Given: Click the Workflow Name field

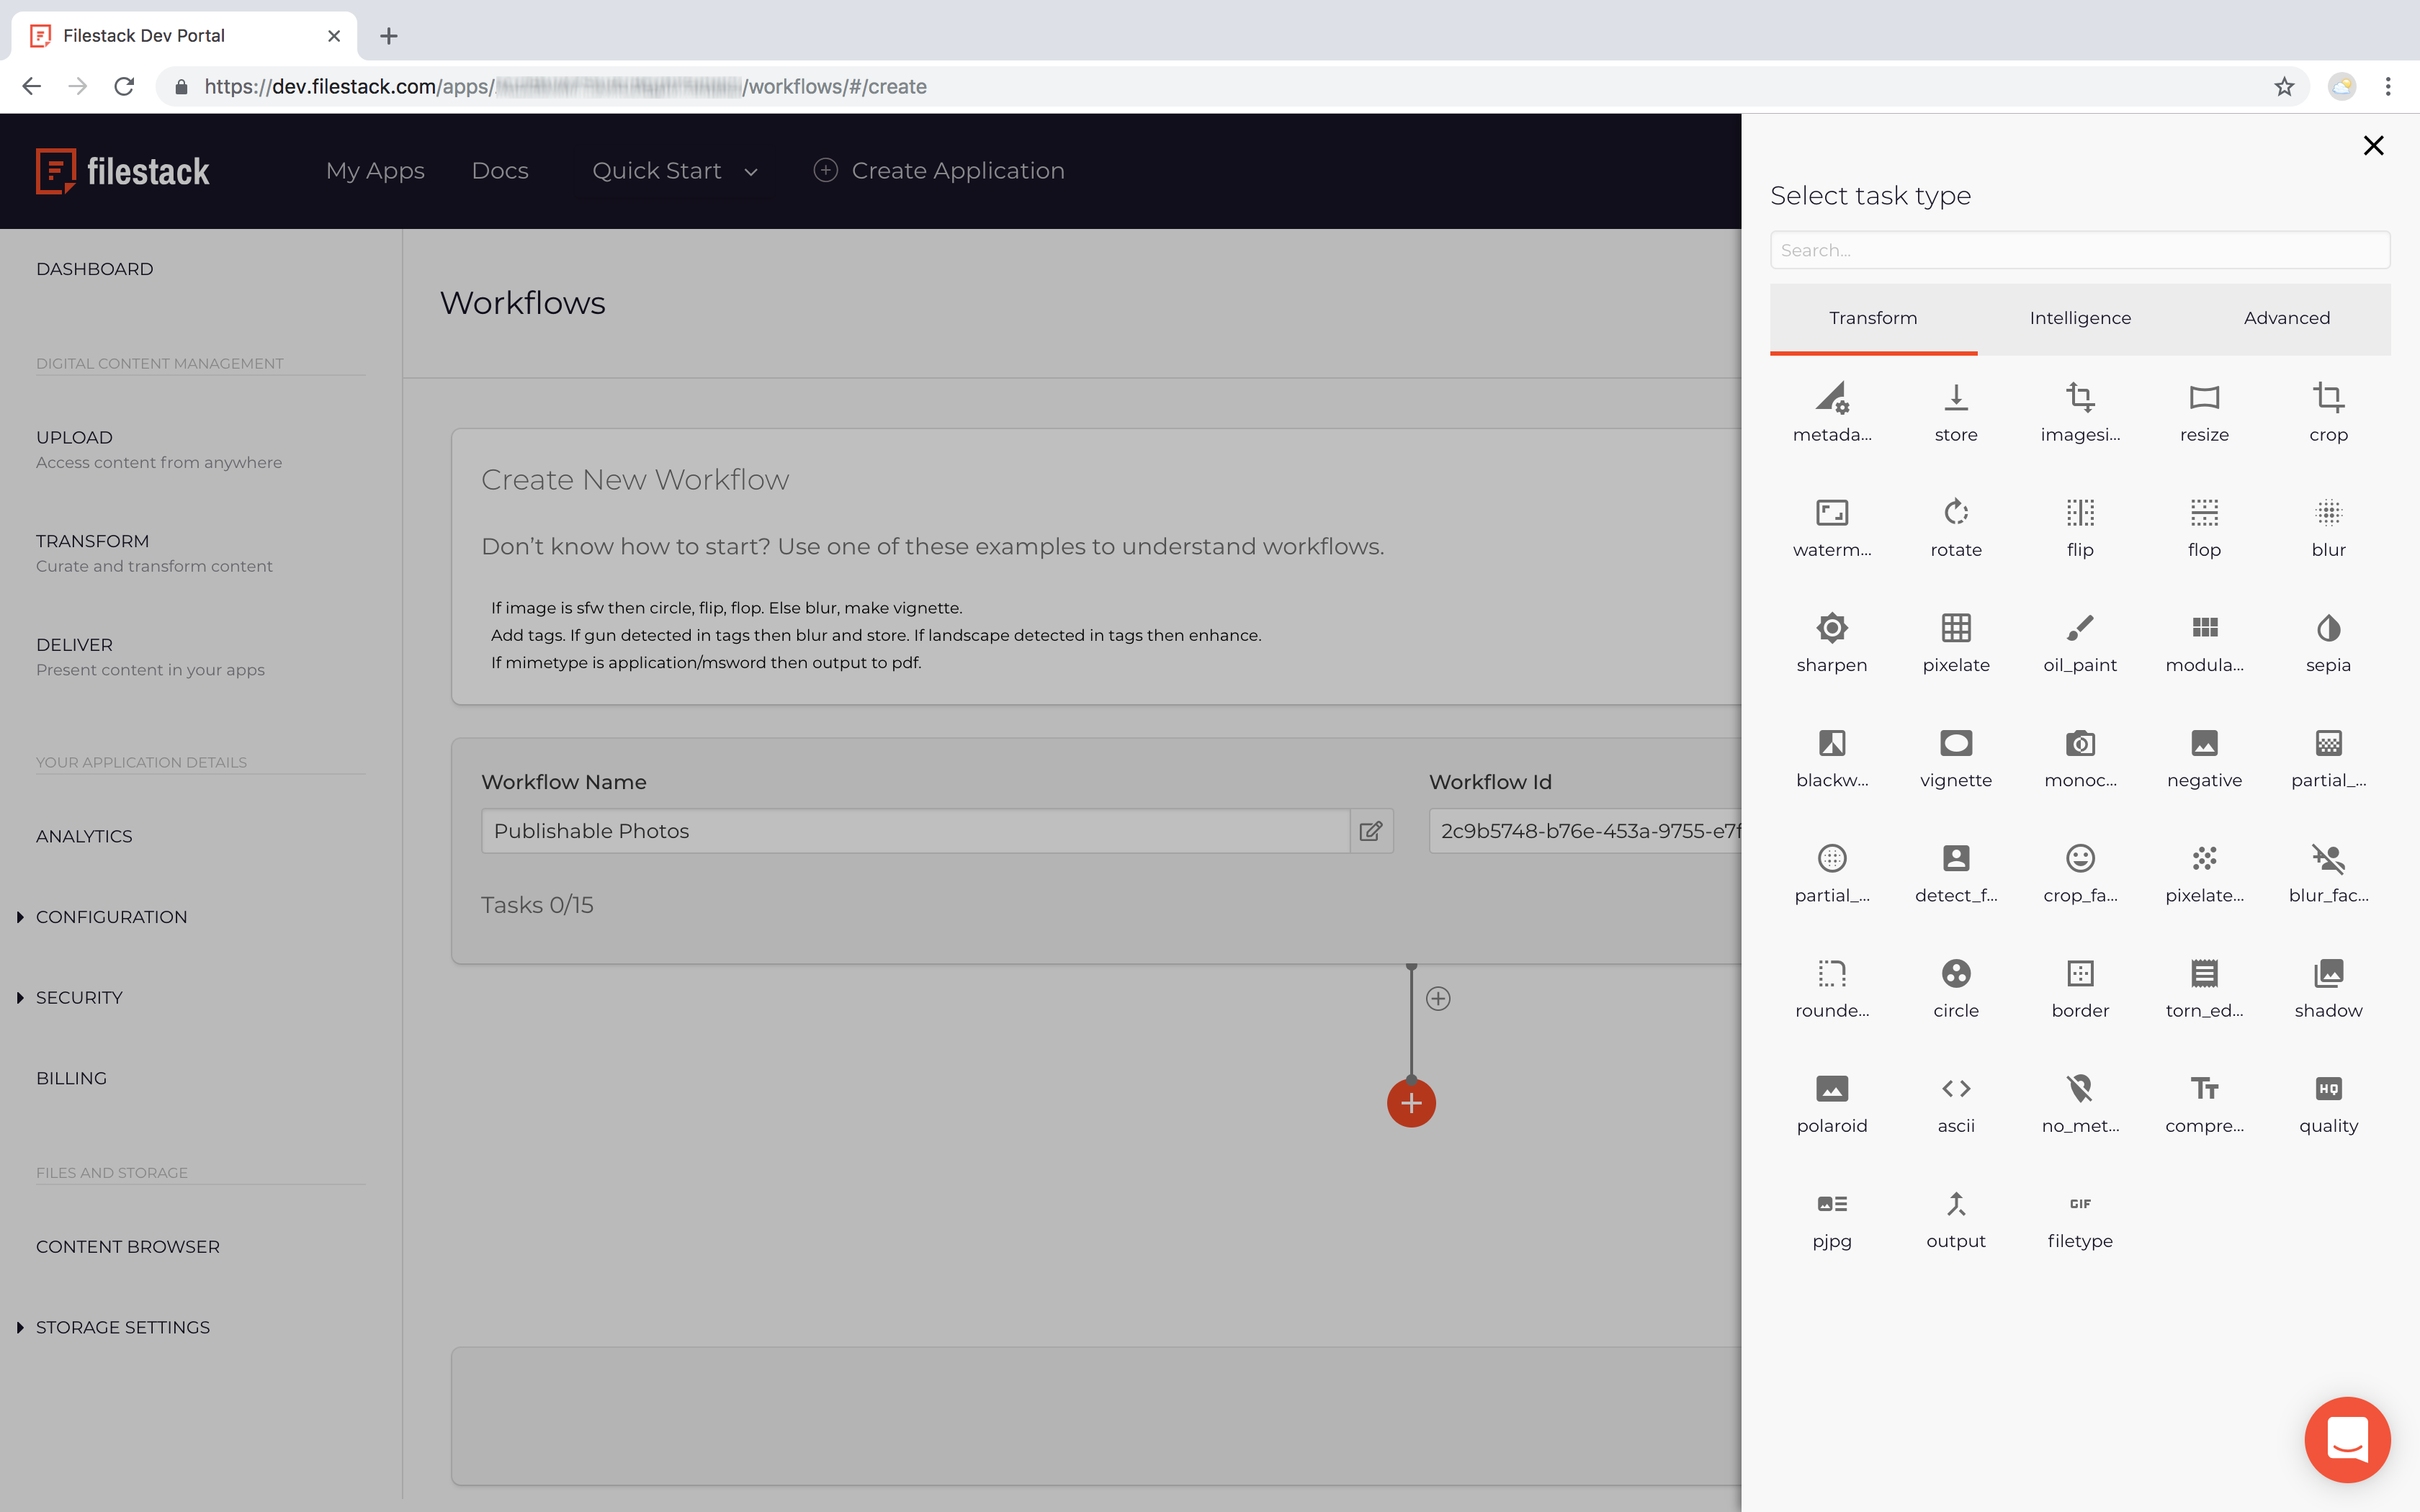Looking at the screenshot, I should click(x=915, y=831).
